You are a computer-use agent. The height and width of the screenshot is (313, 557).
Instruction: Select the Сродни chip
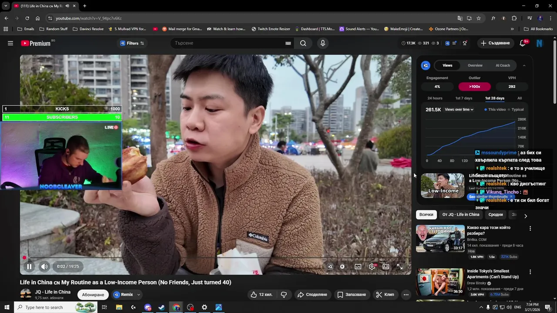pyautogui.click(x=495, y=214)
